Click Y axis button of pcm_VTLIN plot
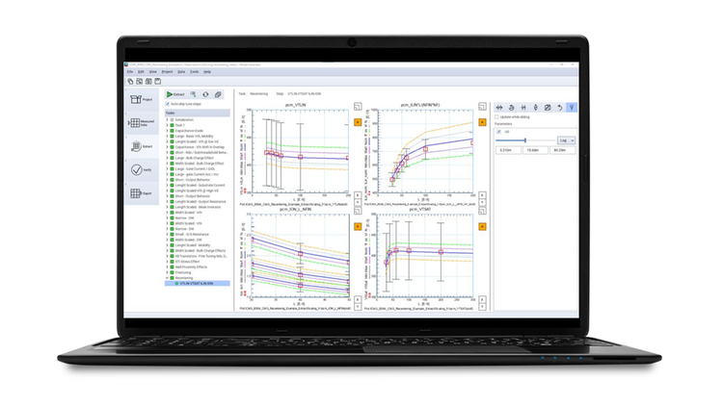 [x=358, y=203]
